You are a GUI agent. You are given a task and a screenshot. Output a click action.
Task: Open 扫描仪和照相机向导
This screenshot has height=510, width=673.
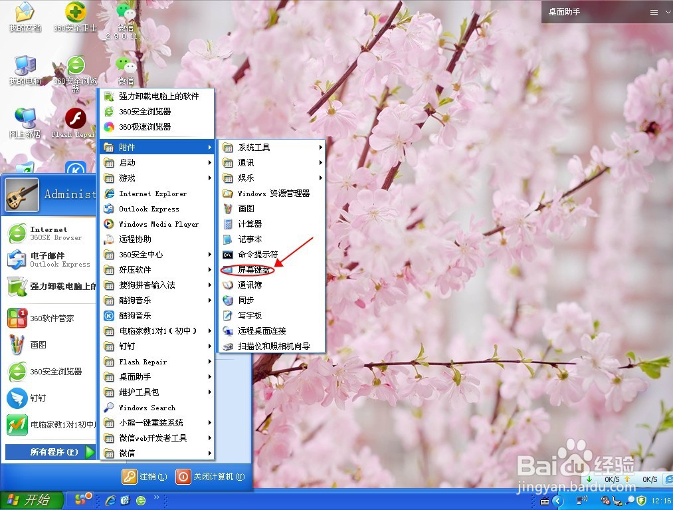(272, 346)
